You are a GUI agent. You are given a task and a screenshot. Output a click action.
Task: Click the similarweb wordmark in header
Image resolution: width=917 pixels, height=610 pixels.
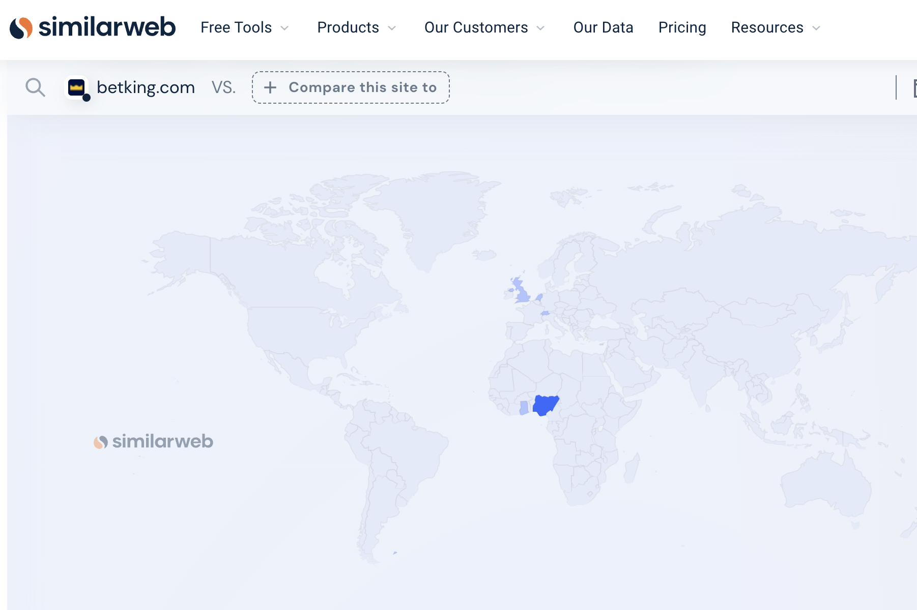pyautogui.click(x=107, y=27)
